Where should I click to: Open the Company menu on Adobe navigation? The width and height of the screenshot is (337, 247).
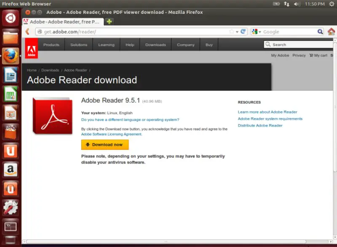(x=186, y=45)
